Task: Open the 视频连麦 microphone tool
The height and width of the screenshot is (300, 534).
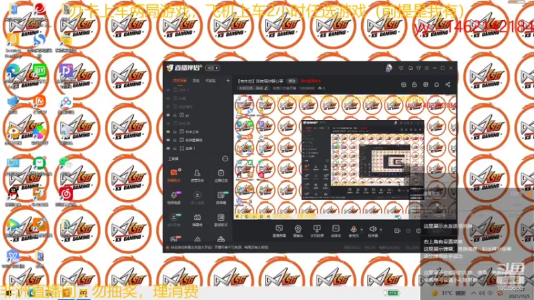Action: click(x=174, y=197)
